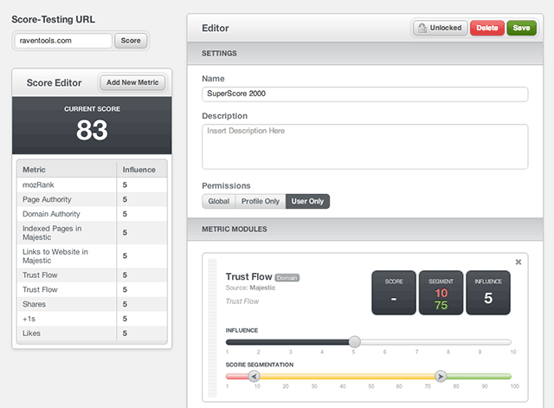Select the Page Authority metric row
This screenshot has height=408, width=554.
tap(92, 199)
